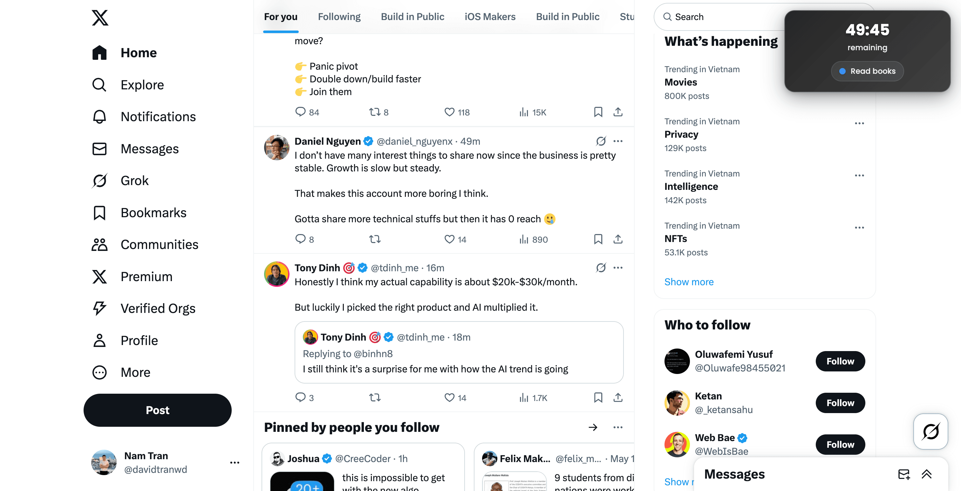Open account options next to Nam Tran
This screenshot has height=491, width=961.
click(x=235, y=462)
